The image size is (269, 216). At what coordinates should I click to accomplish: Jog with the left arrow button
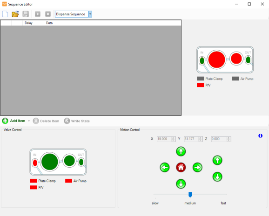coord(165,167)
